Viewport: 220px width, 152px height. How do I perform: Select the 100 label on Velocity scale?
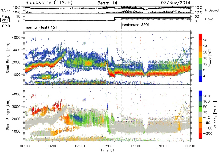point(207,101)
